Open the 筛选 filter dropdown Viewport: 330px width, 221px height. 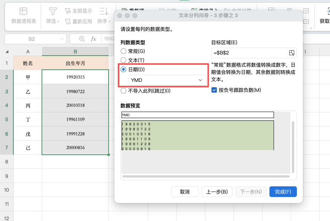(53, 16)
